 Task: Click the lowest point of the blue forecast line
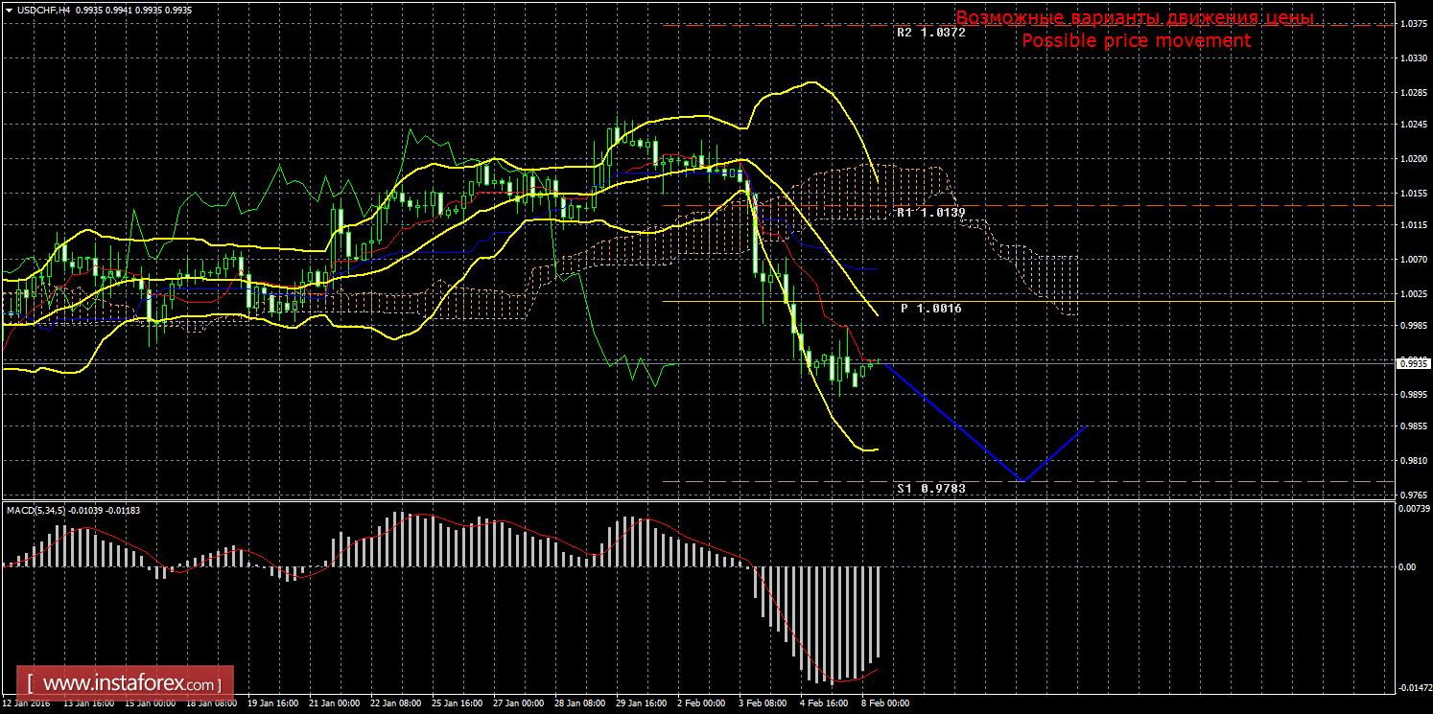pyautogui.click(x=1023, y=480)
